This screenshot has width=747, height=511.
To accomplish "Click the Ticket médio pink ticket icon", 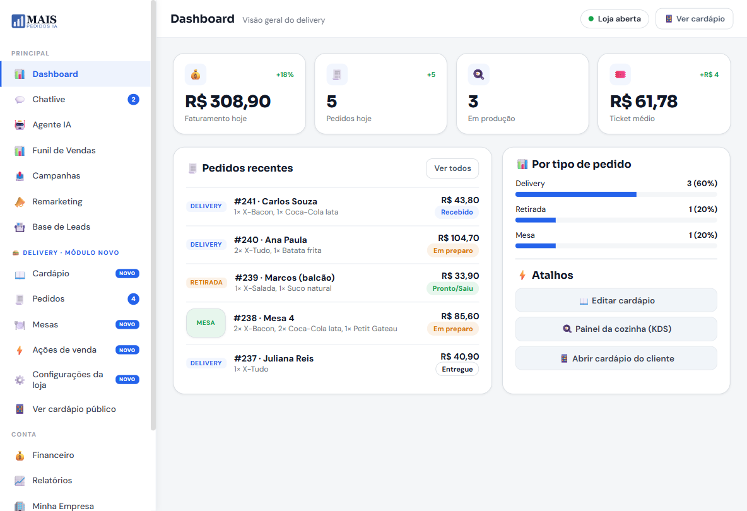I will point(620,75).
